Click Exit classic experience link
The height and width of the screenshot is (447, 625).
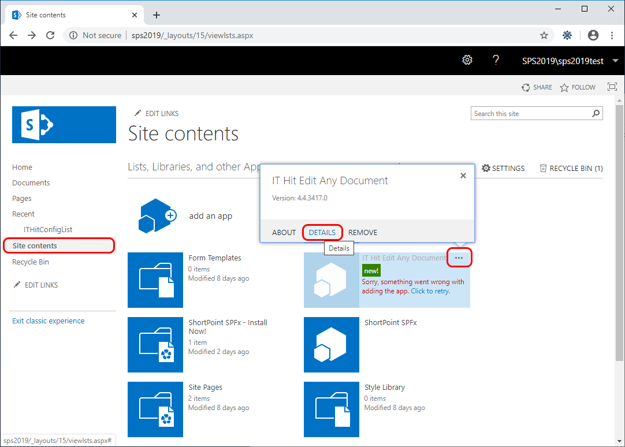(x=48, y=321)
